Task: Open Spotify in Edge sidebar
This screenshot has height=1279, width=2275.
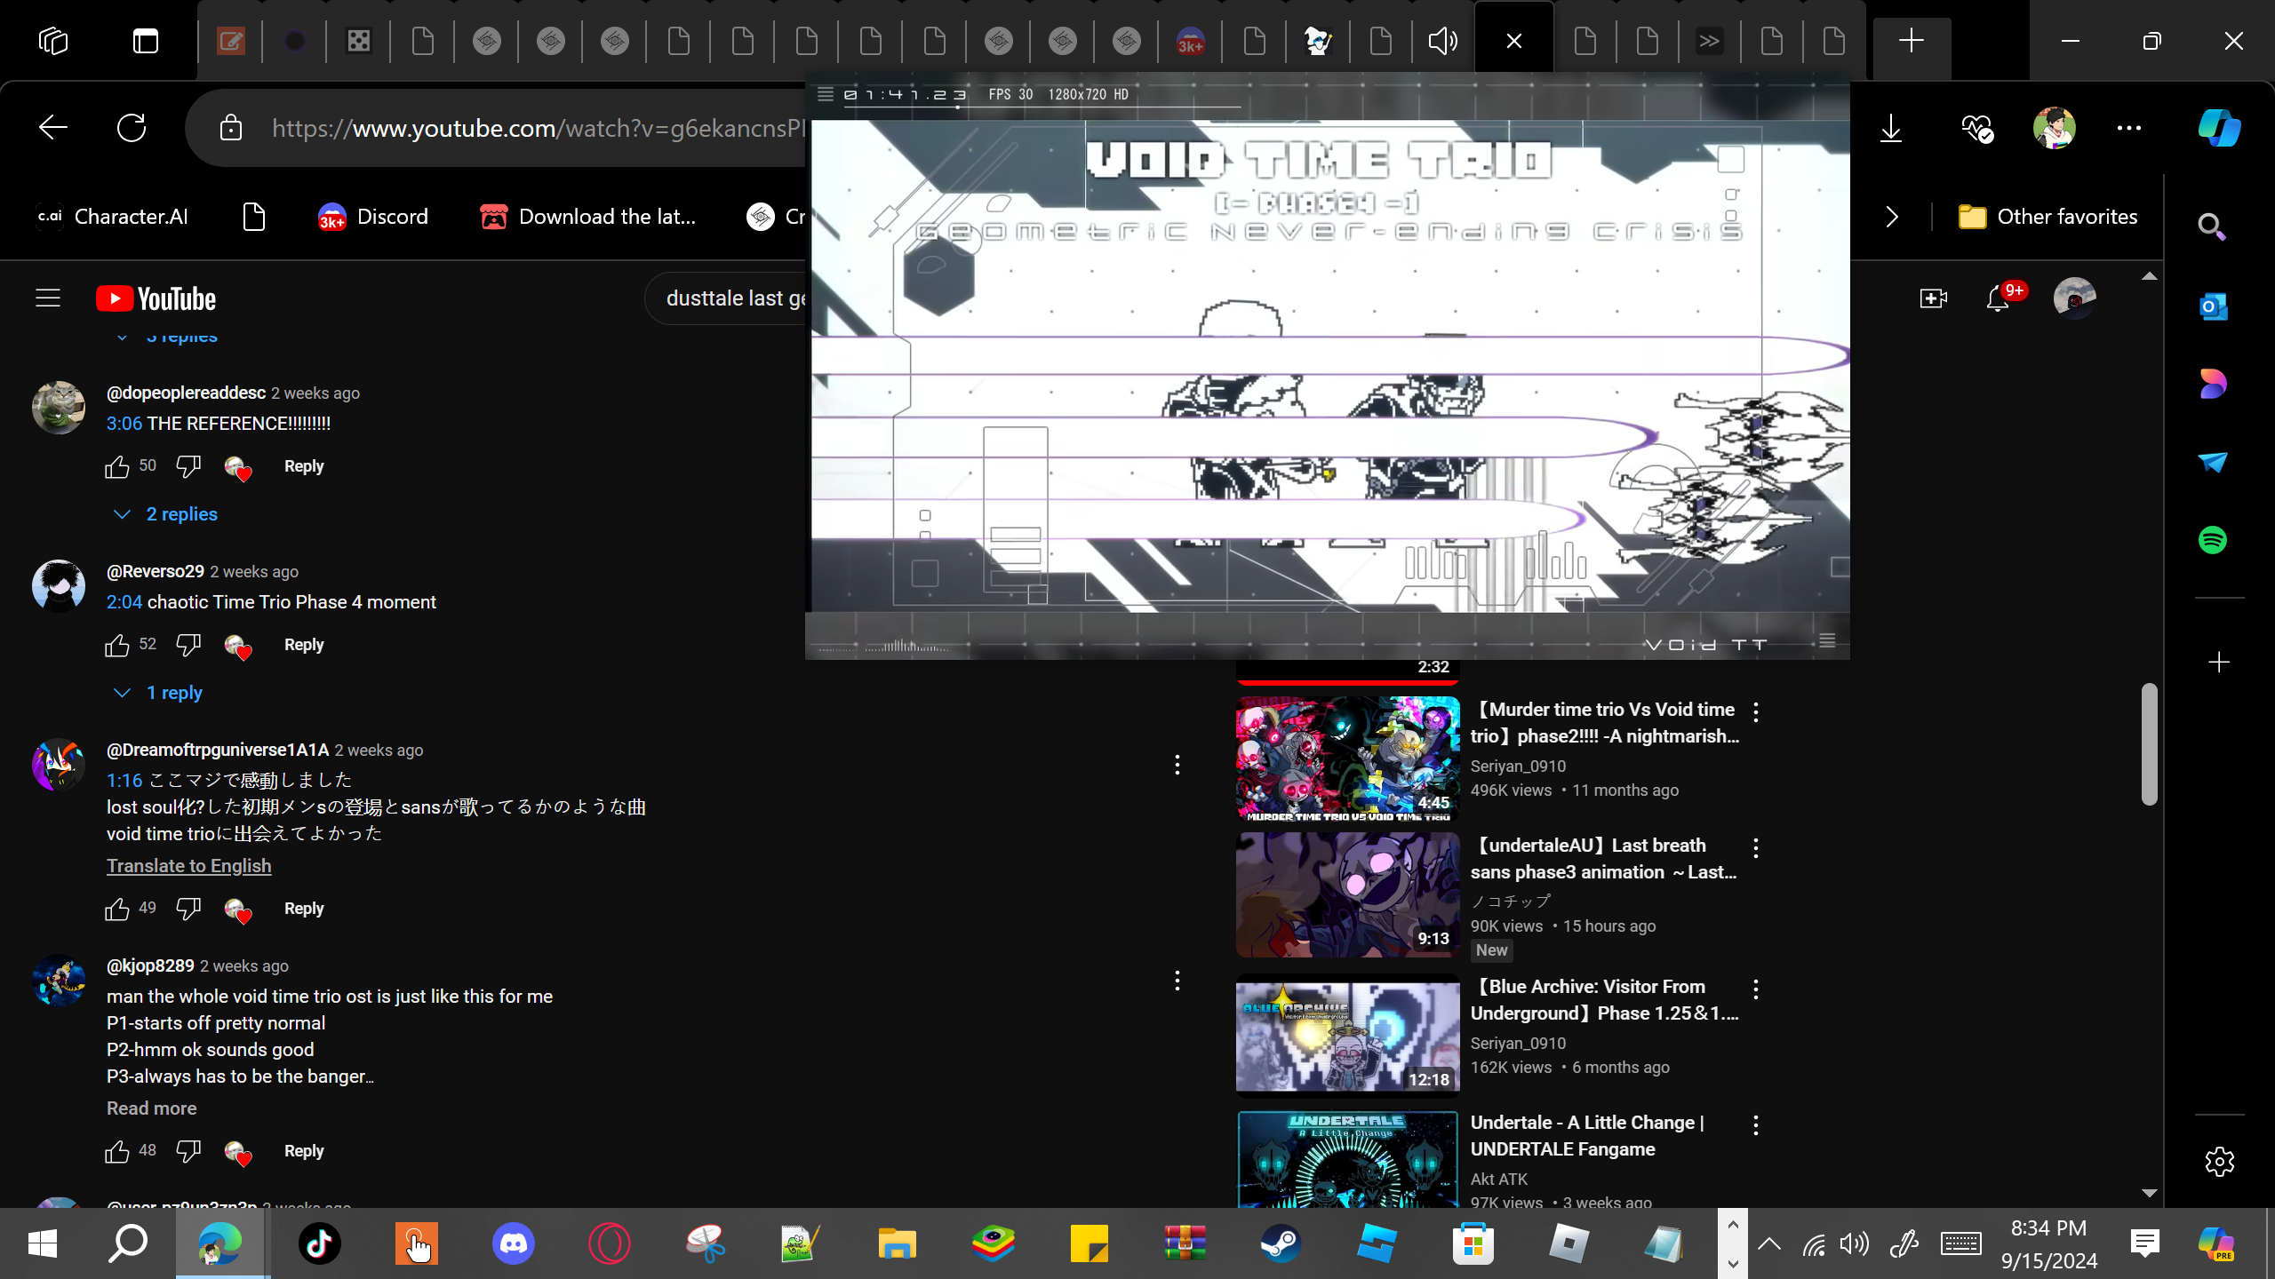Action: click(x=2213, y=540)
